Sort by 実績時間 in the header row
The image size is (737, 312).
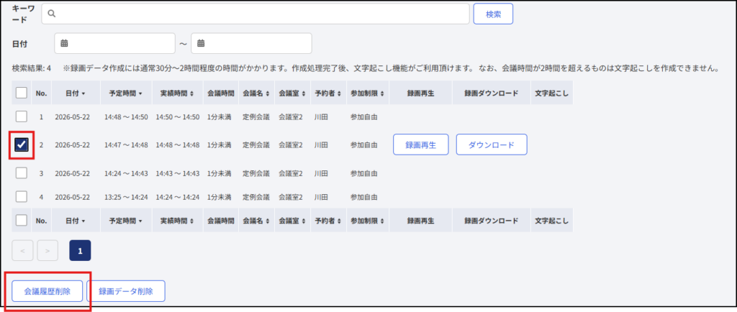177,93
